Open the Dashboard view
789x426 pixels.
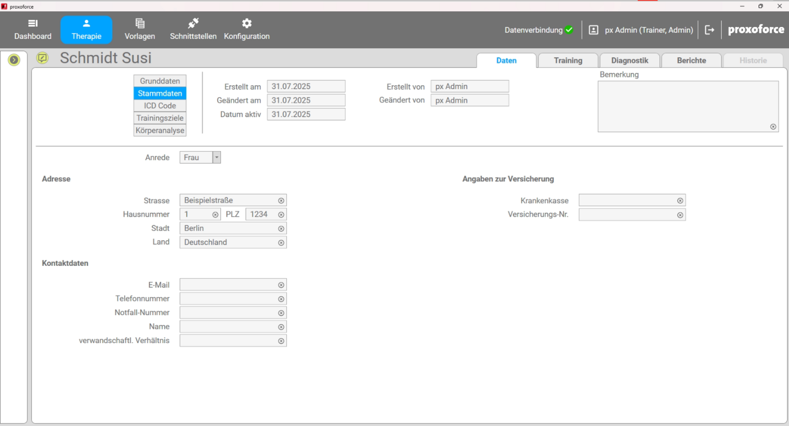click(33, 30)
